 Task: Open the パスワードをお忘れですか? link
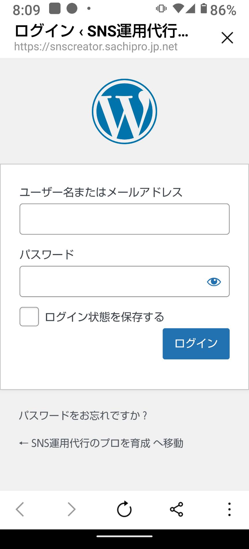click(x=83, y=416)
